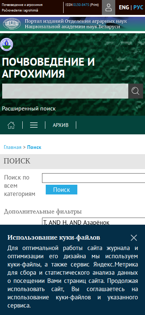The width and height of the screenshot is (145, 315).
Task: Open the ISSN 0130-8475 link
Action: coord(81,5)
